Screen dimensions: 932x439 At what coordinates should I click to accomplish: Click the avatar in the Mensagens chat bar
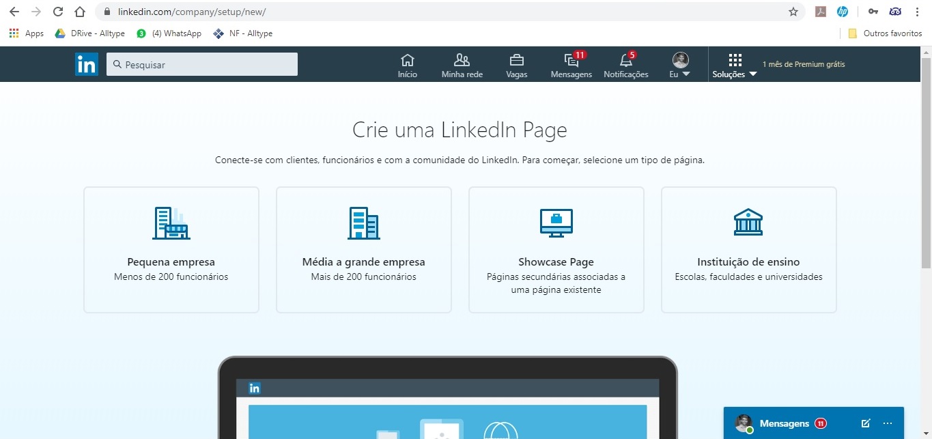tap(744, 423)
